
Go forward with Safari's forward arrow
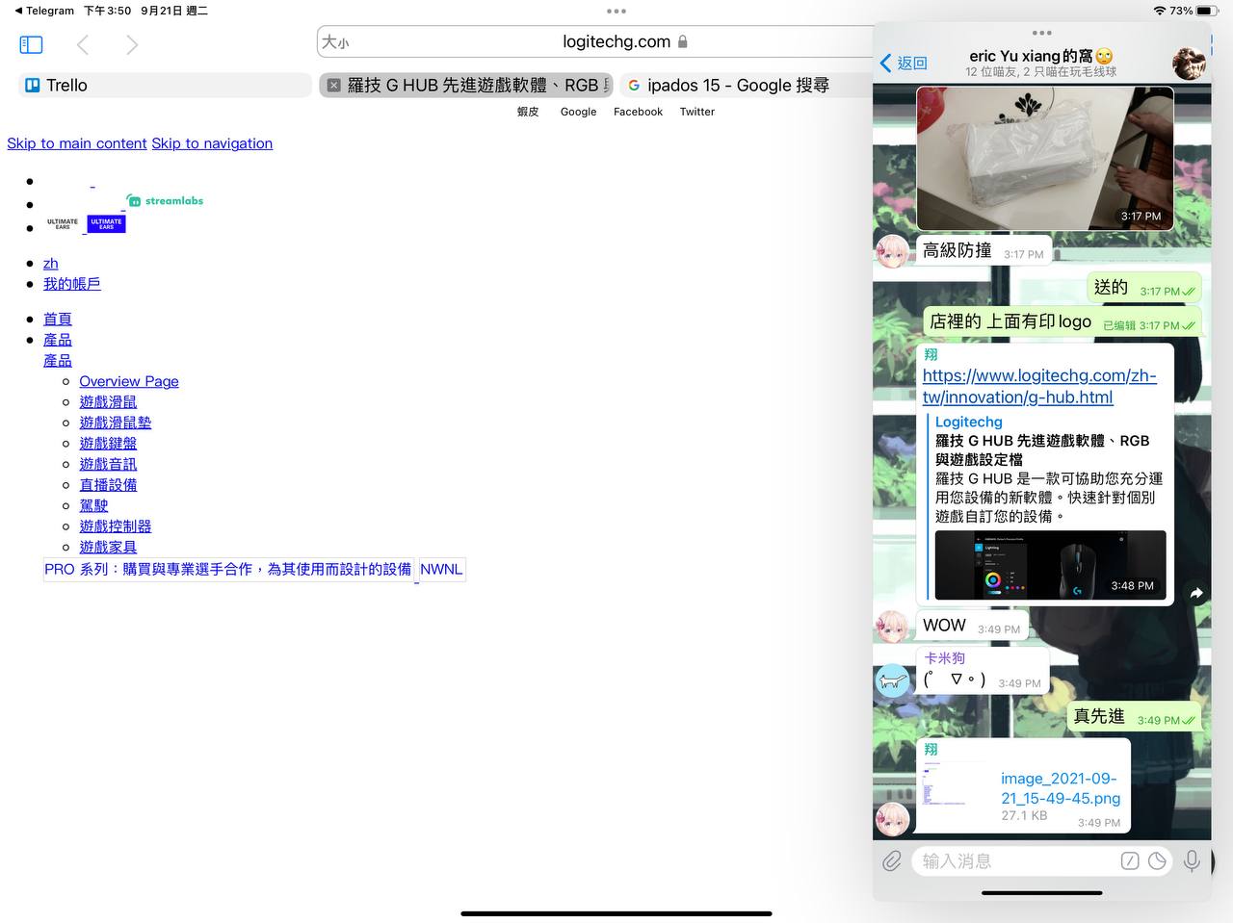point(132,44)
